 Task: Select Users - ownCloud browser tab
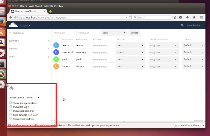28,11
